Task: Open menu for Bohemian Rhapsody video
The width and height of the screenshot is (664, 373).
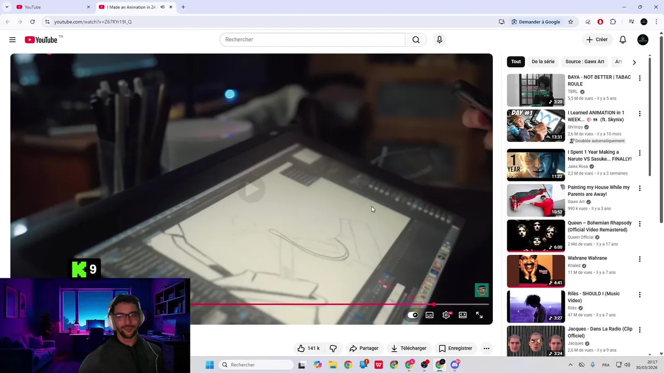Action: pos(640,224)
